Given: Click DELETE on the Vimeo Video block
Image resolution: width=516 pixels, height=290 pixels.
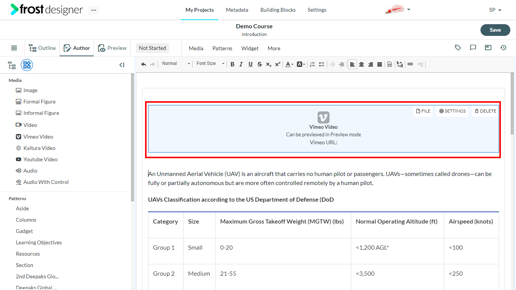Looking at the screenshot, I should (485, 111).
